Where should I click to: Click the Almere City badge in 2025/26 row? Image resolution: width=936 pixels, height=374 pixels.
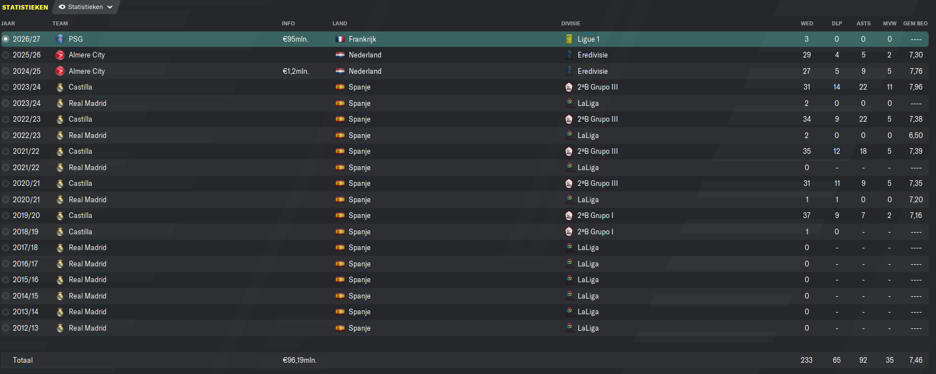click(60, 55)
